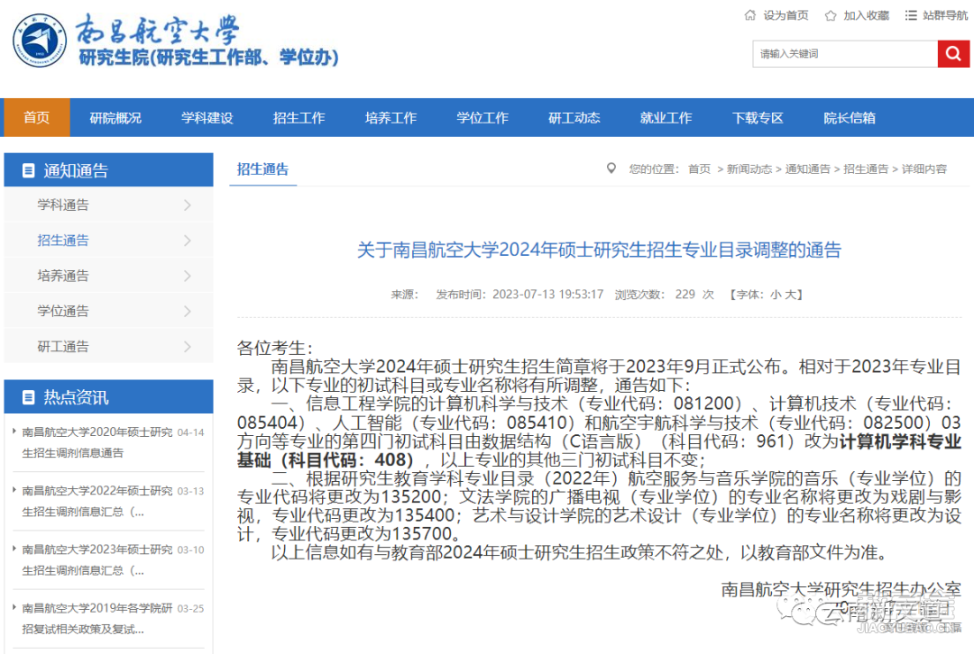This screenshot has width=974, height=654.
Task: Click the home icon beside 设为首页
Action: point(749,15)
